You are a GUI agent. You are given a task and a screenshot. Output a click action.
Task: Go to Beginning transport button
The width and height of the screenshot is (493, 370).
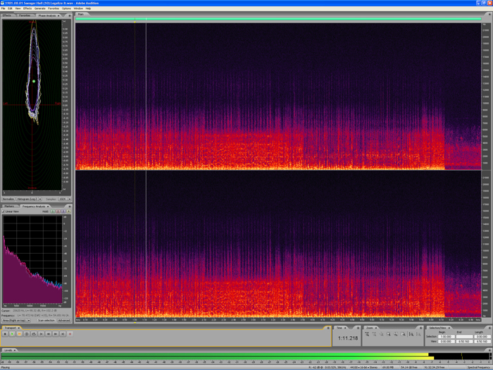coord(41,334)
